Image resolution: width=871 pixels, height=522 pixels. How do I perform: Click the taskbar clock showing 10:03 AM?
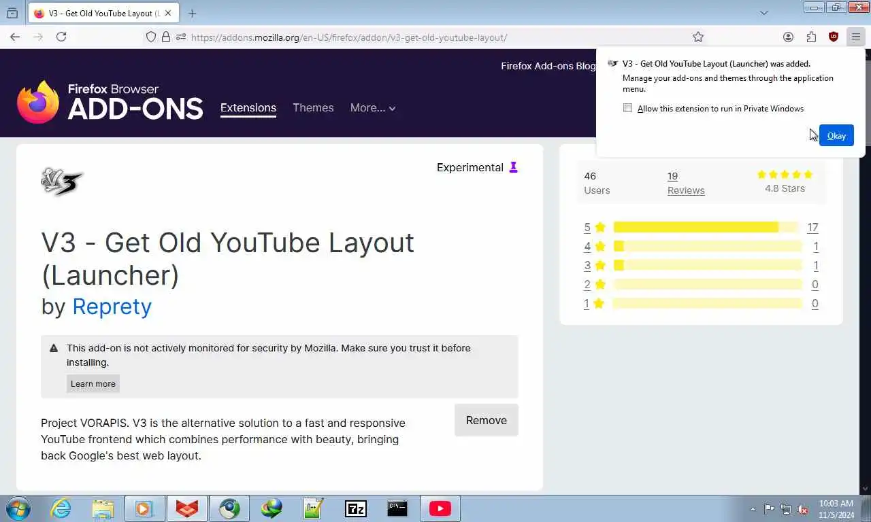point(836,508)
